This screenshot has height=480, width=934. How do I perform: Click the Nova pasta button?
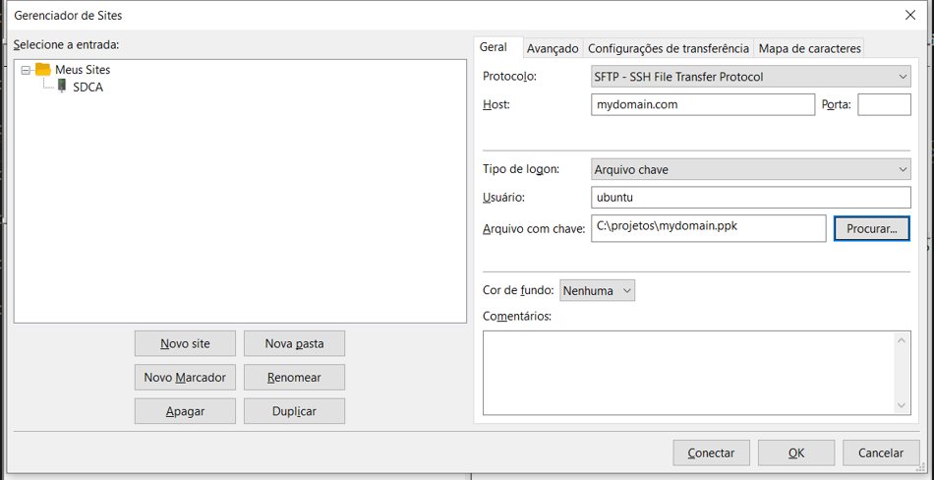(x=294, y=343)
